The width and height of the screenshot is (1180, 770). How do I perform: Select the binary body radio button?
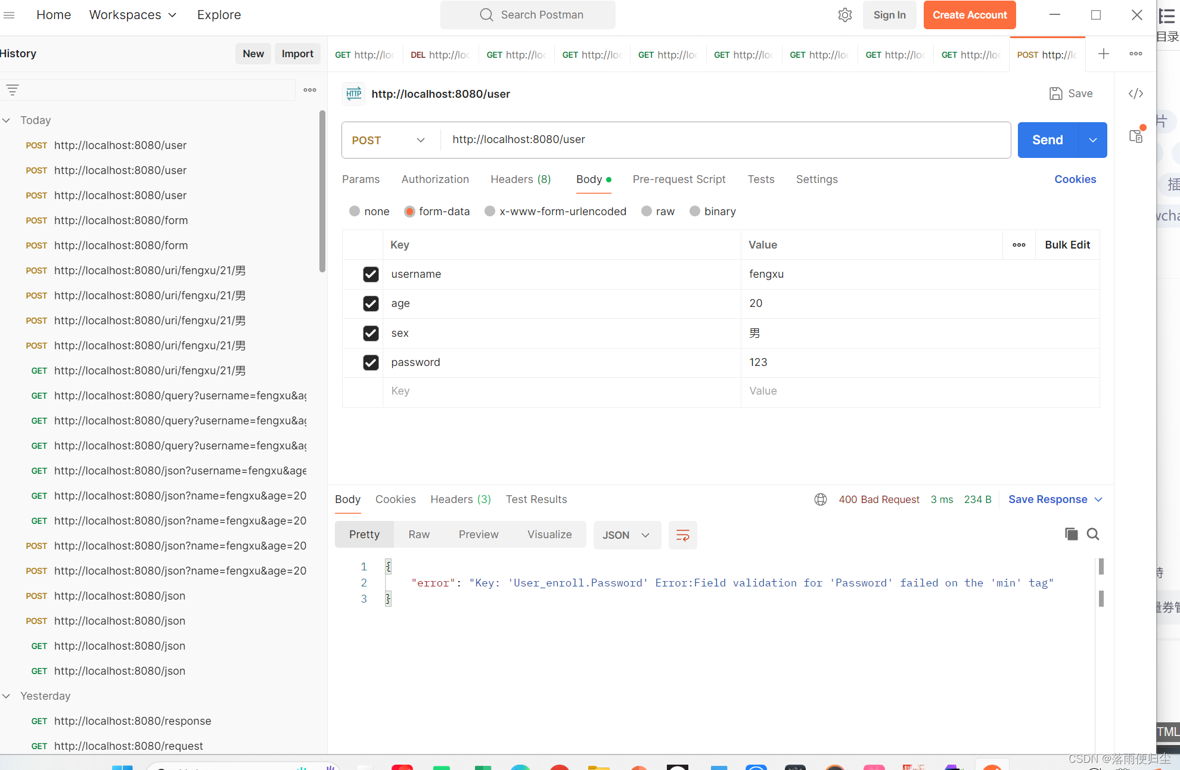click(x=695, y=211)
